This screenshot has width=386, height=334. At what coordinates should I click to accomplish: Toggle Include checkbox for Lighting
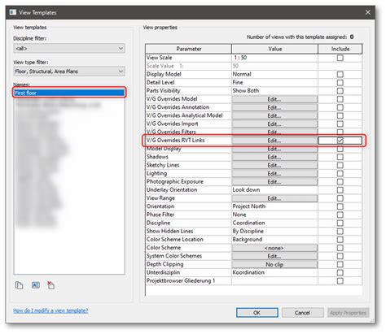(x=340, y=173)
